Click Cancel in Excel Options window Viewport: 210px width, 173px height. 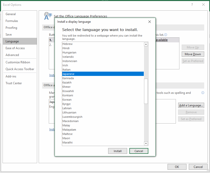click(198, 167)
